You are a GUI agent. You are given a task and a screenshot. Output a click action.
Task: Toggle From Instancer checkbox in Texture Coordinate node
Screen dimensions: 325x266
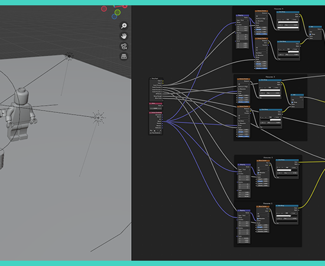[151, 133]
